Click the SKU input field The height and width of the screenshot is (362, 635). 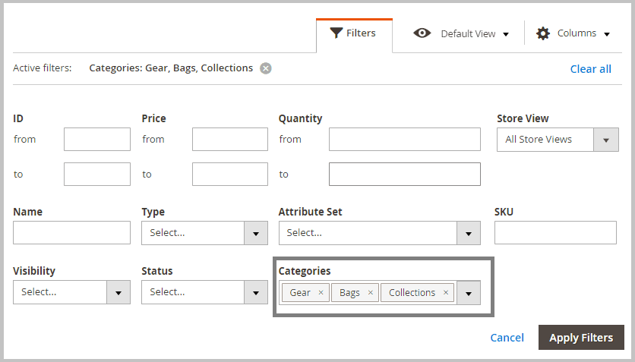tap(554, 233)
